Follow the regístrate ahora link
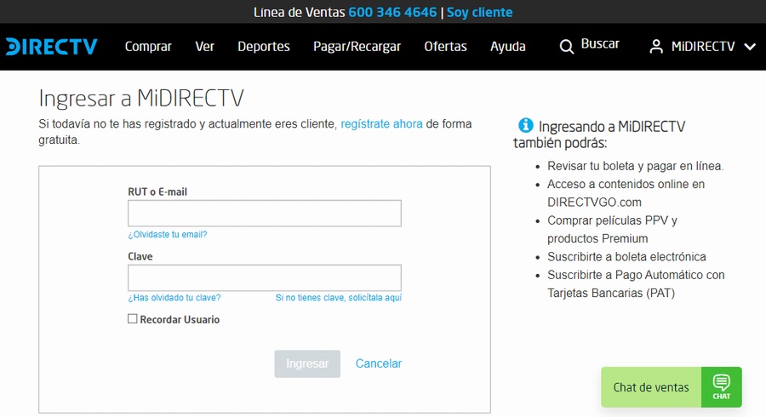The width and height of the screenshot is (766, 417). point(381,124)
